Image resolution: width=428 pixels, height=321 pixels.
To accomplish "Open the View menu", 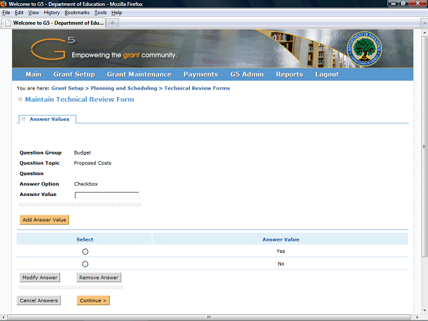I will [x=33, y=13].
